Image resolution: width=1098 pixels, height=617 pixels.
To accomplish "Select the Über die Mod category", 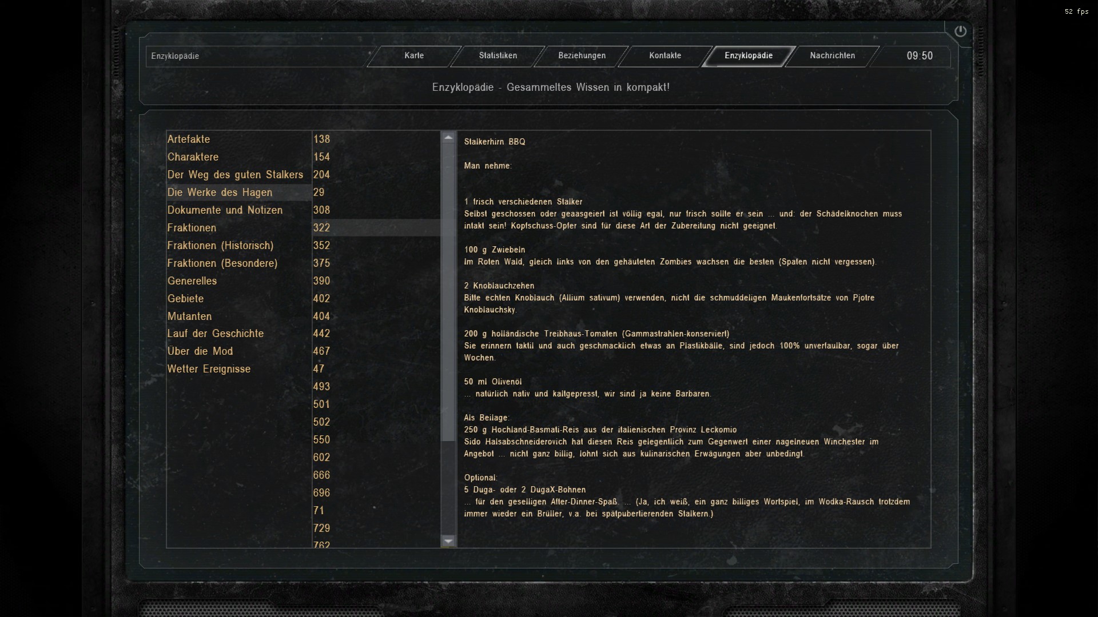I will (x=200, y=351).
